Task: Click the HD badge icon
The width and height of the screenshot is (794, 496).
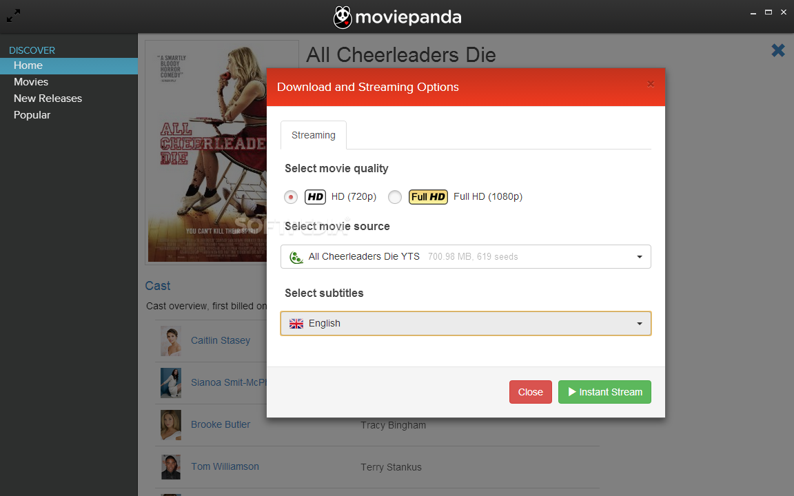Action: 315,197
